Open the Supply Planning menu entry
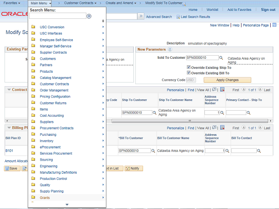The height and width of the screenshot is (209, 279). 51,191
